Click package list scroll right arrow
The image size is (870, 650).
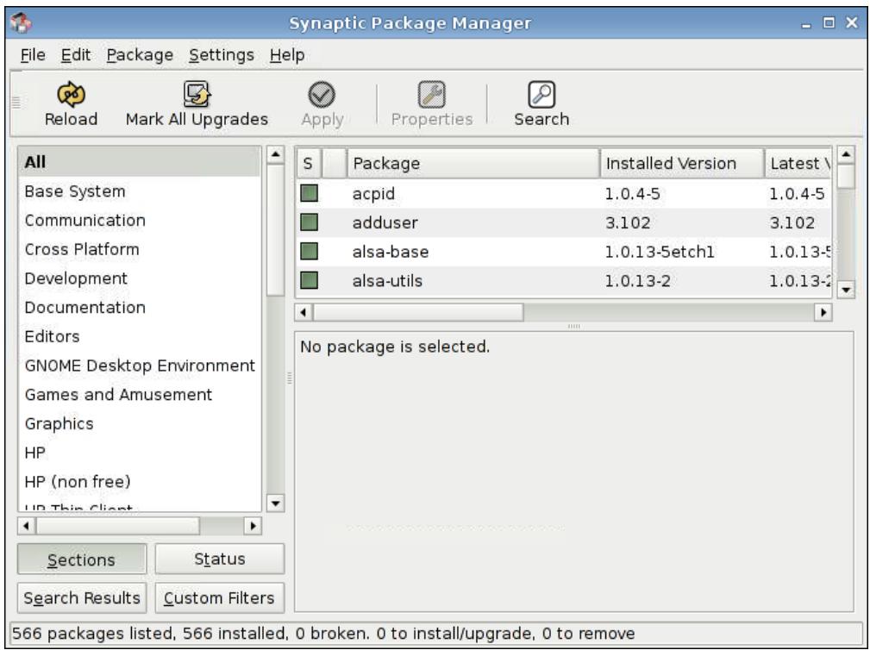click(x=823, y=312)
